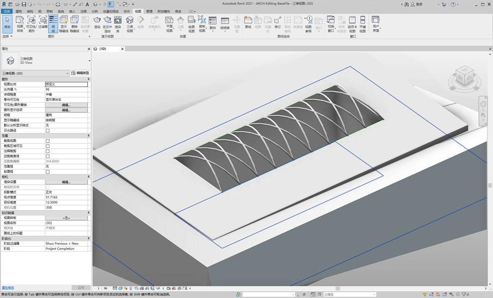Enable the 日光路径 (Sun Path) checkbox
This screenshot has width=493, height=298.
pos(48,131)
